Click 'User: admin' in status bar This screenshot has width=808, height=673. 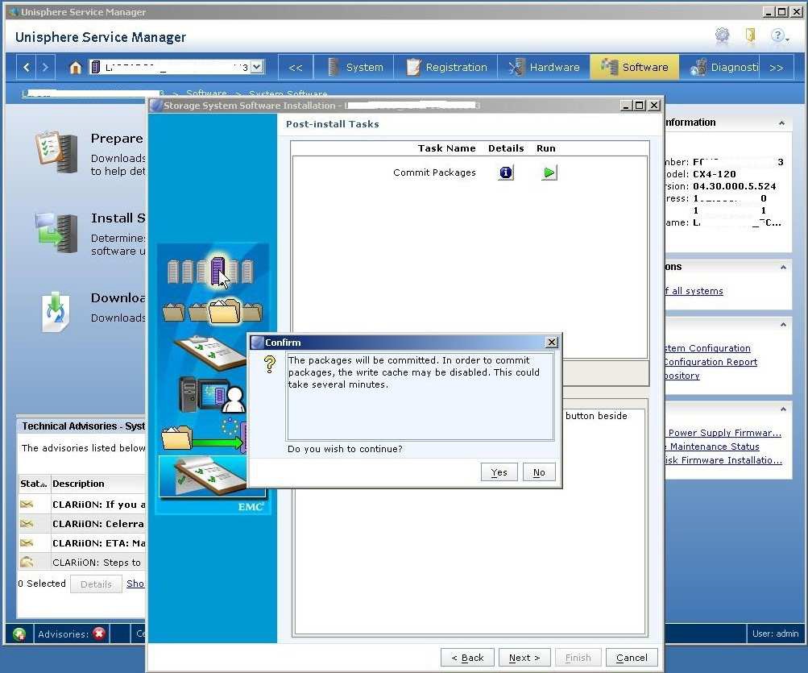point(775,634)
